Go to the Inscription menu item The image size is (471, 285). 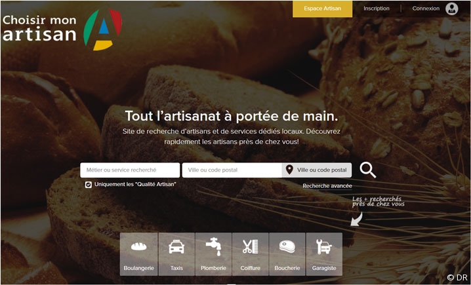pyautogui.click(x=377, y=9)
